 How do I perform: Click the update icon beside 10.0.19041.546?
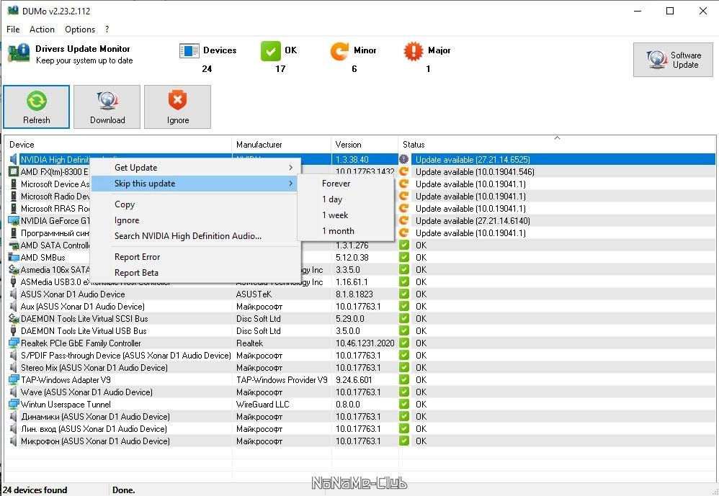pos(404,172)
